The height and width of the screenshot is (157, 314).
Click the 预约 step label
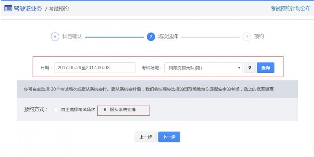point(259,37)
